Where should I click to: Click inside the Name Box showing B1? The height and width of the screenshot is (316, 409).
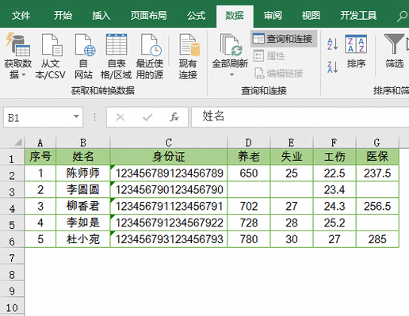37,117
